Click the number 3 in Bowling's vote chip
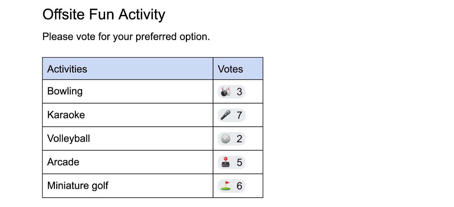The height and width of the screenshot is (207, 454). pos(239,92)
